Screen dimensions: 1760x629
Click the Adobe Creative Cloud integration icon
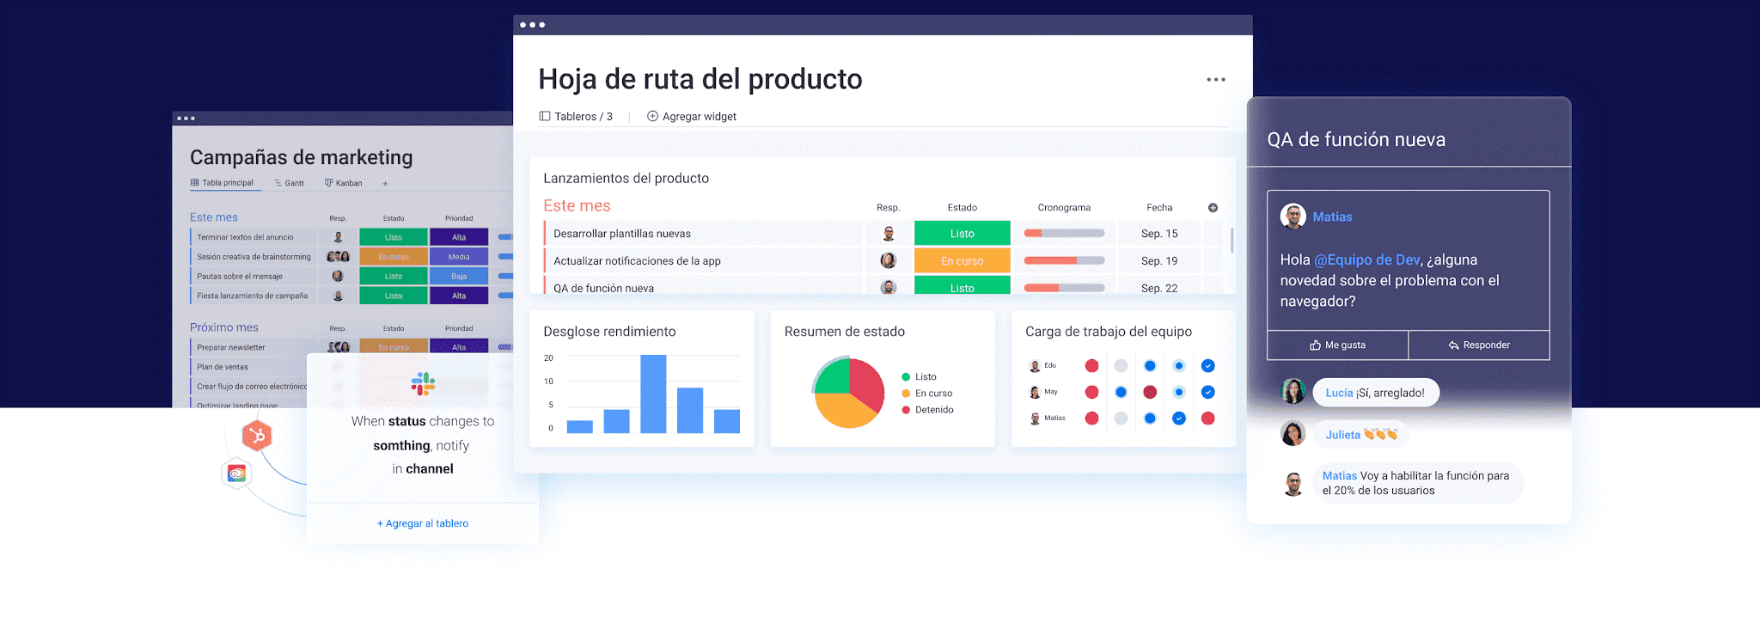click(237, 473)
